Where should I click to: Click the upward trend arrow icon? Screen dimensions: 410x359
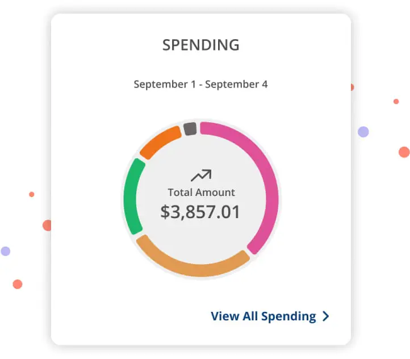coord(201,175)
